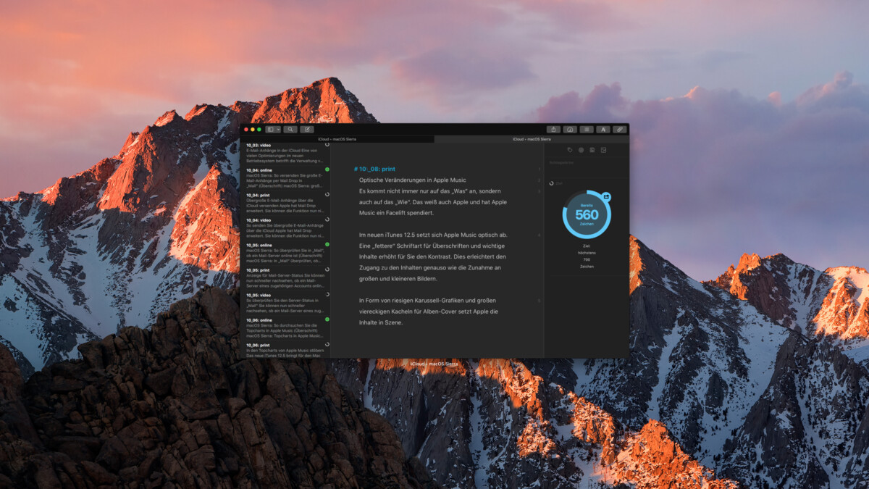Create a new sheet with the compose icon
This screenshot has width=869, height=489.
click(x=306, y=130)
